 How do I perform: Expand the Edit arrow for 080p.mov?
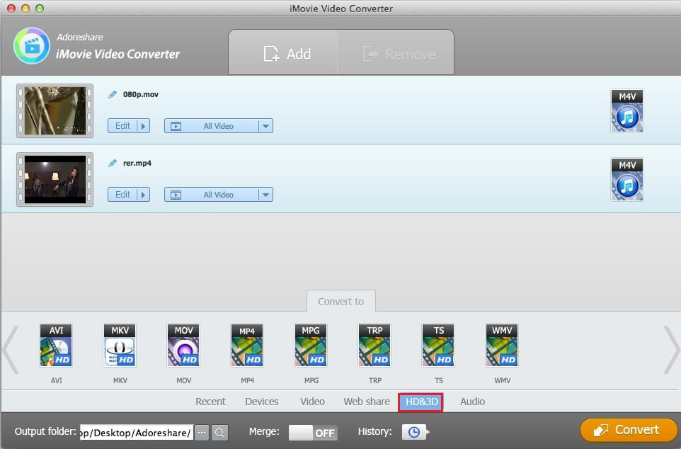tap(143, 126)
